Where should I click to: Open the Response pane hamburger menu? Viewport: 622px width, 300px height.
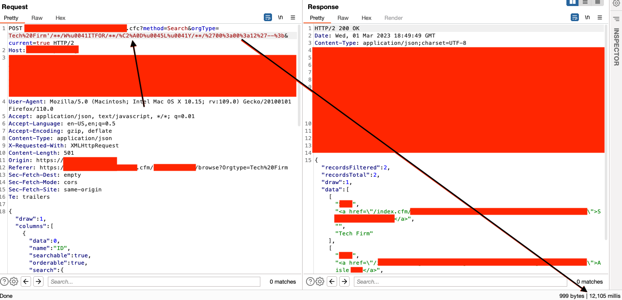tap(600, 18)
